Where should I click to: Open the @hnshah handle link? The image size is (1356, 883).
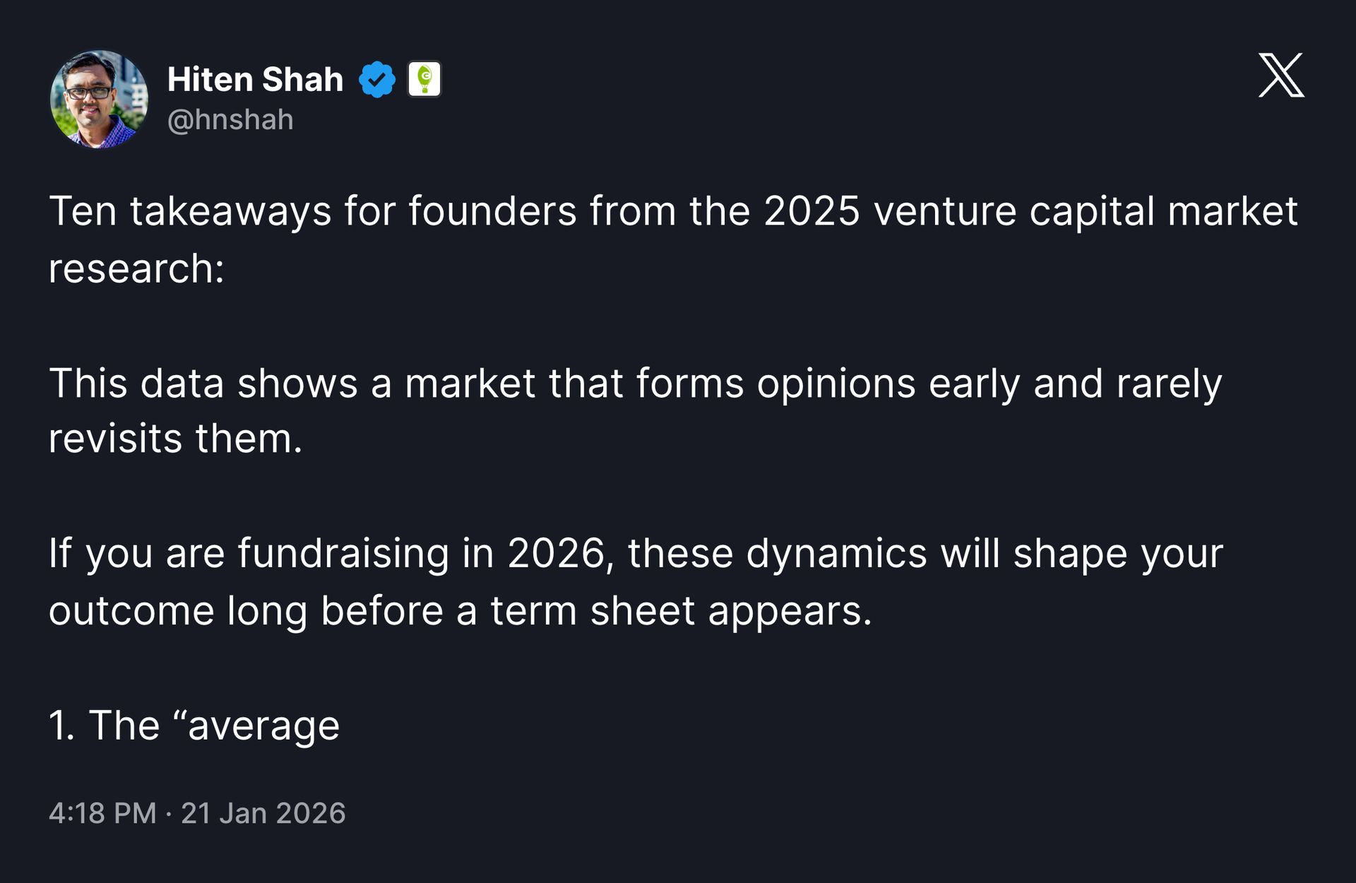pyautogui.click(x=230, y=120)
